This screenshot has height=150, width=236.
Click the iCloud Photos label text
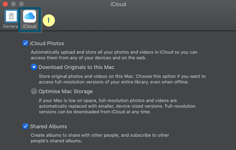tap(47, 44)
